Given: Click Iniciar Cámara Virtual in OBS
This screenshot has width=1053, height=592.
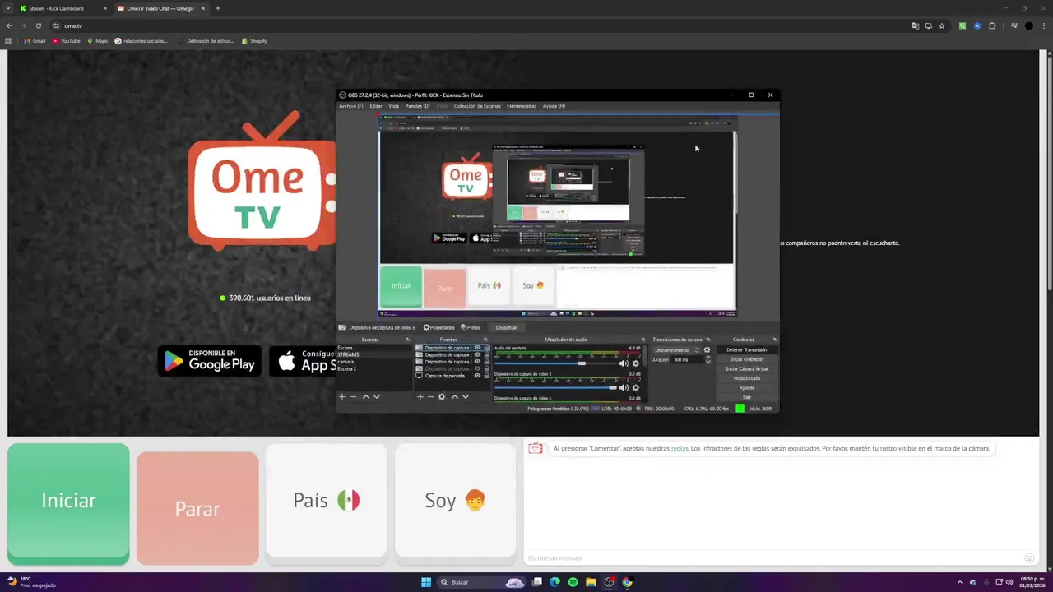Looking at the screenshot, I should pyautogui.click(x=747, y=369).
